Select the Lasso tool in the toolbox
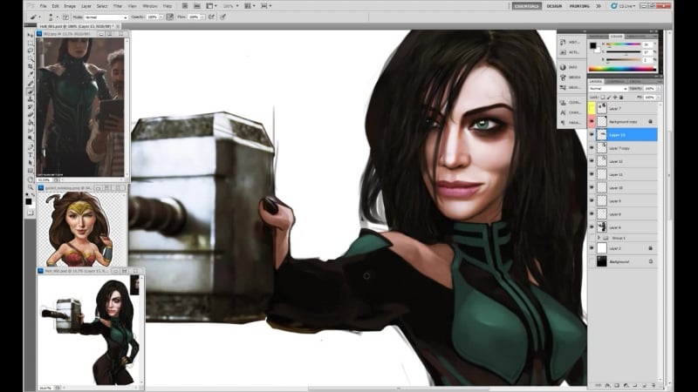The image size is (698, 392). (x=30, y=49)
